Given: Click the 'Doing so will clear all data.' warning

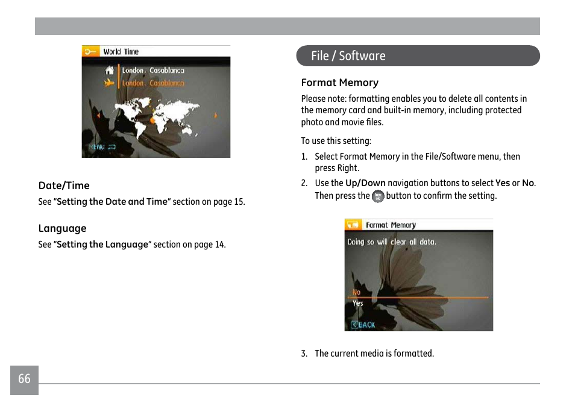Looking at the screenshot, I should (392, 242).
